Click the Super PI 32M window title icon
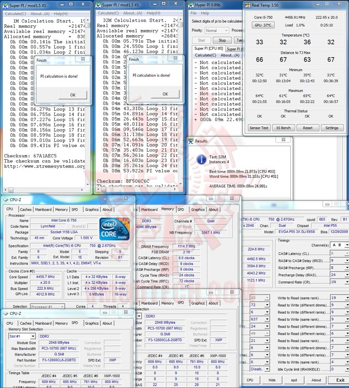The image size is (349, 388). [x=98, y=5]
